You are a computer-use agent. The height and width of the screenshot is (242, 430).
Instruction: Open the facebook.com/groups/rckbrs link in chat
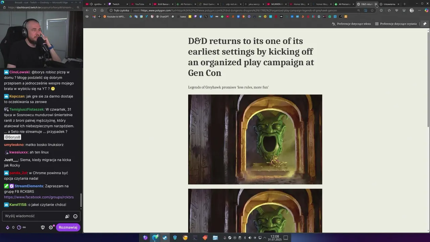click(39, 197)
